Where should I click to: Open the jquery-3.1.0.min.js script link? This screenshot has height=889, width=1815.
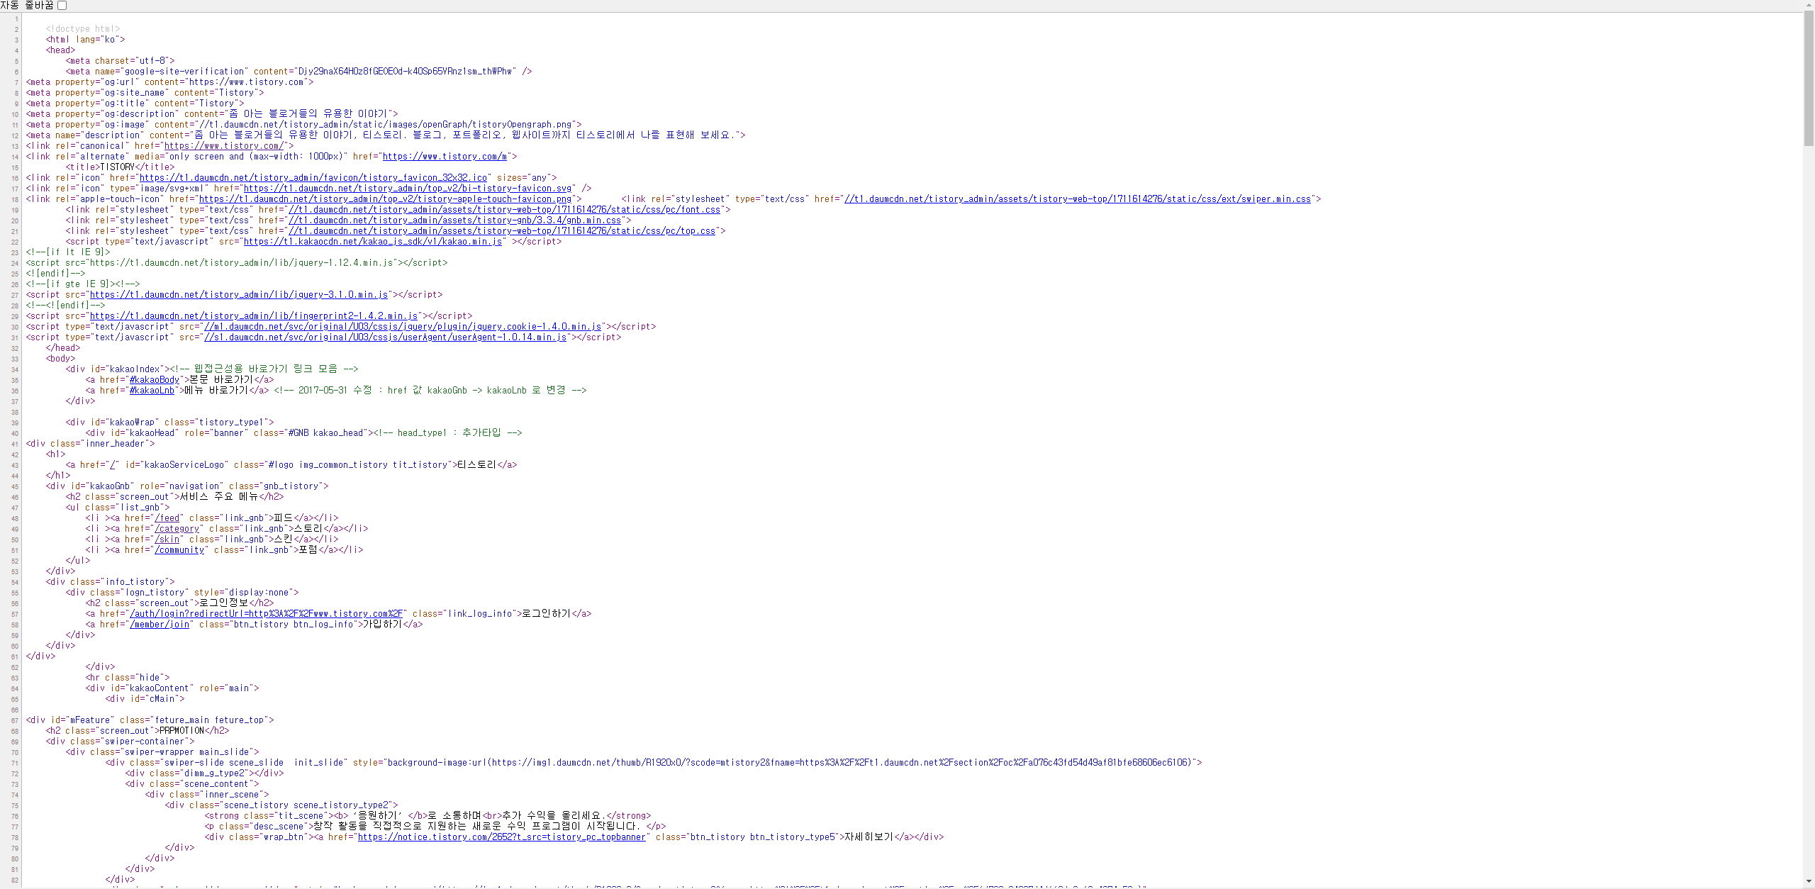point(238,295)
